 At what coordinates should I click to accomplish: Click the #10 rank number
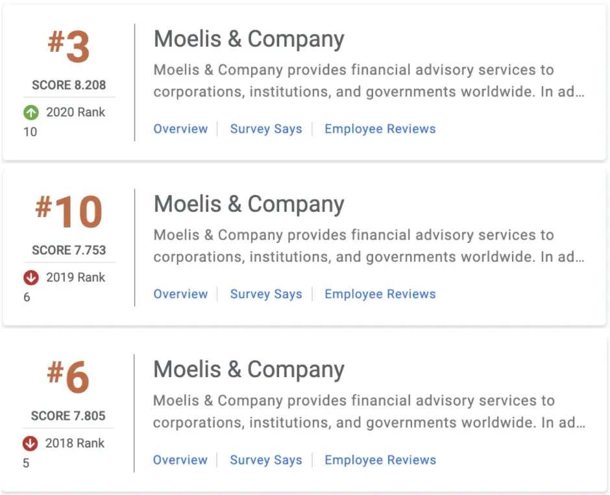(69, 211)
